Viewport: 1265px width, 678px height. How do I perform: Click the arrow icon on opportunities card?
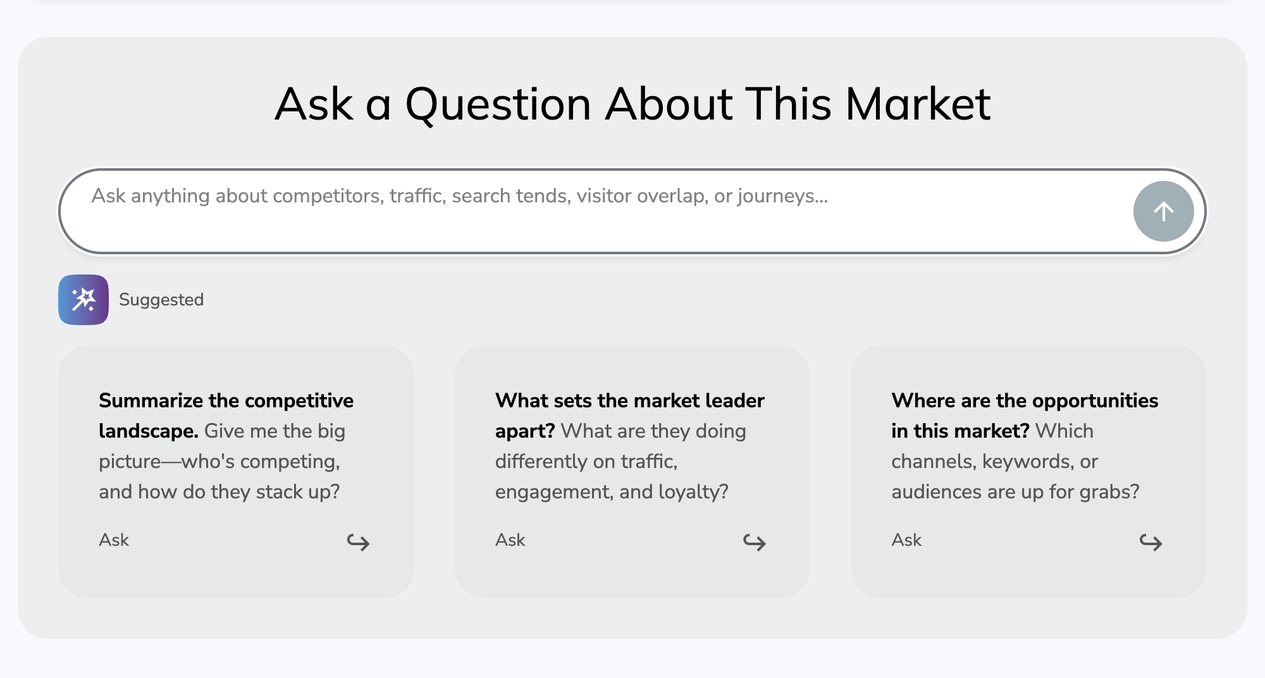point(1151,542)
